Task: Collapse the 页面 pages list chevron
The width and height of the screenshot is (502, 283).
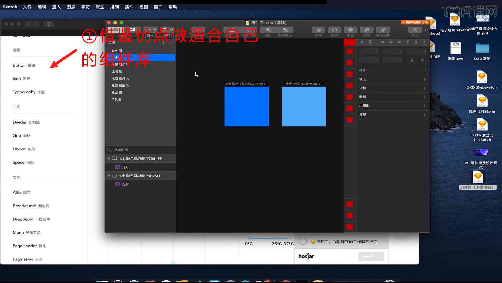Action: (170, 43)
